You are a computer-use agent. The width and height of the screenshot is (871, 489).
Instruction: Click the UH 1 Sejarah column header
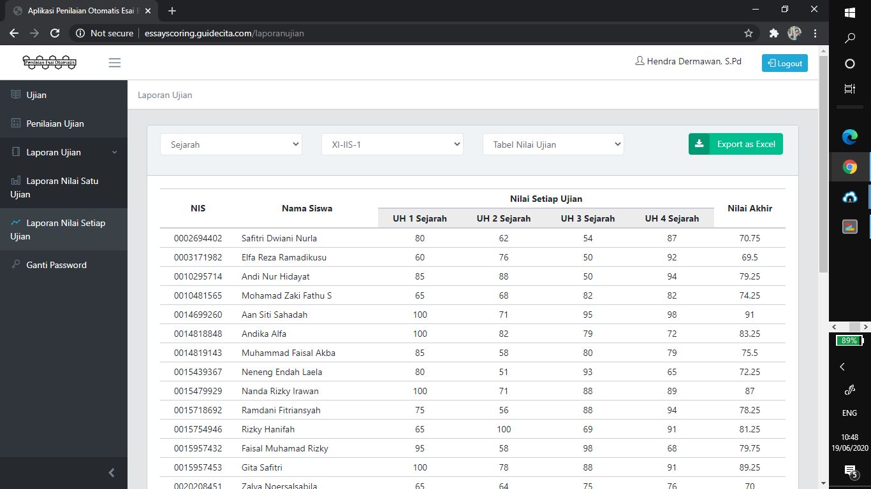(x=420, y=218)
